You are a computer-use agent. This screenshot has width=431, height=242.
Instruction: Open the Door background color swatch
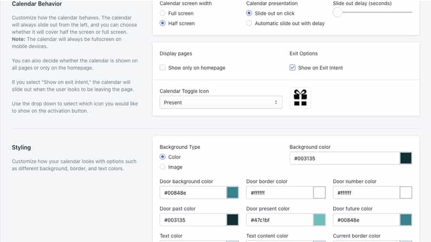click(233, 193)
